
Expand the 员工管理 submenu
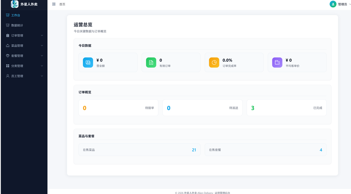tap(24, 76)
